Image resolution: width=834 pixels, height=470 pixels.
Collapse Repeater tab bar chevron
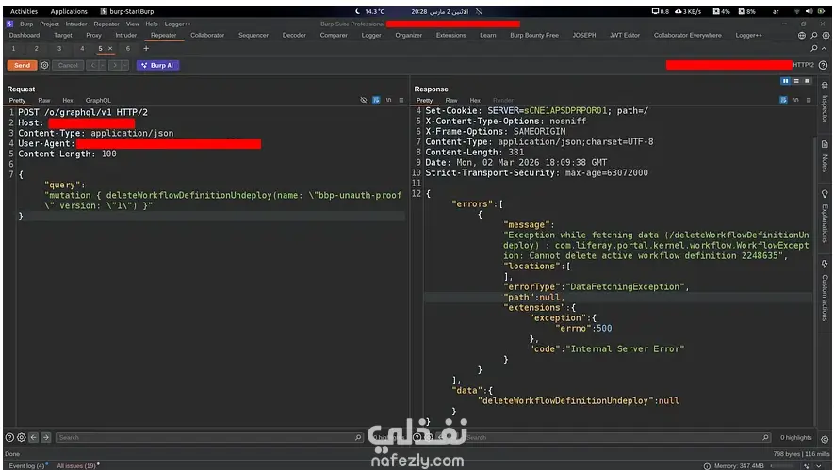pyautogui.click(x=824, y=48)
